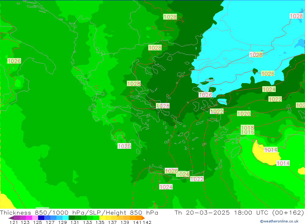Click the dark blue legend swatch
Image resolution: width=305 pixels, height=224 pixels.
[41, 218]
